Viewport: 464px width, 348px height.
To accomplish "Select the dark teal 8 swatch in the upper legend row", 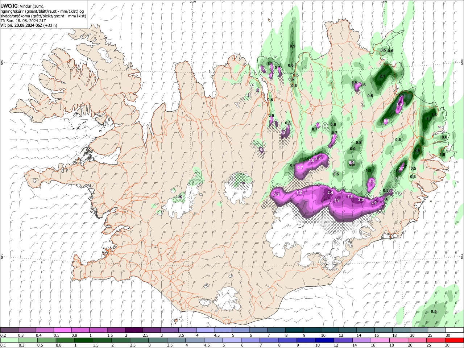I will click(294, 330).
